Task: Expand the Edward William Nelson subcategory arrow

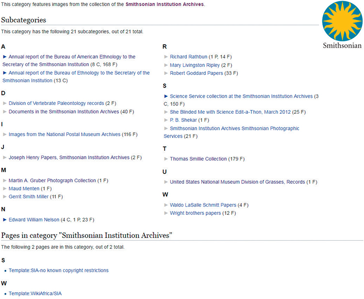Action: point(5,219)
